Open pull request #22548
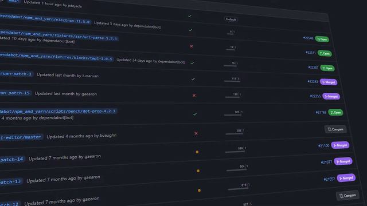The width and height of the screenshot is (367, 206). click(x=309, y=38)
